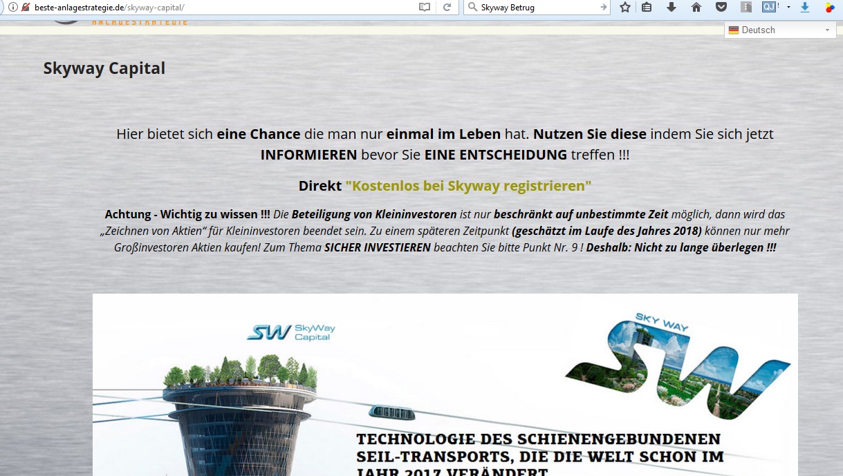843x476 pixels.
Task: Click the 'SICHER INVESTIEREN' bold phrase
Action: [378, 247]
